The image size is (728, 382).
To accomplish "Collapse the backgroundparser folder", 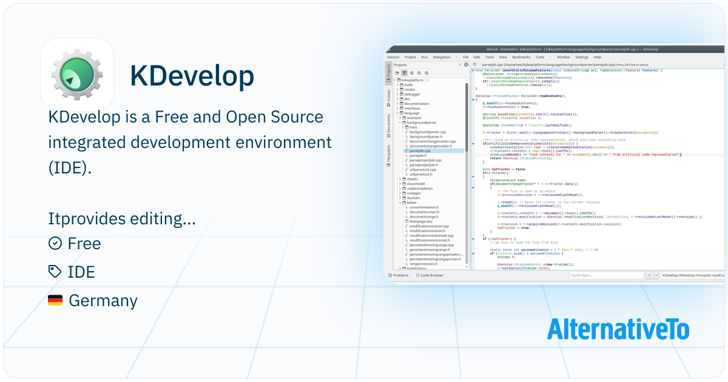I will pyautogui.click(x=400, y=122).
